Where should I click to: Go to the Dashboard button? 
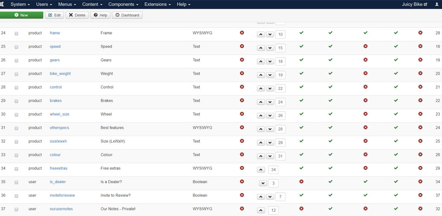[x=127, y=15]
